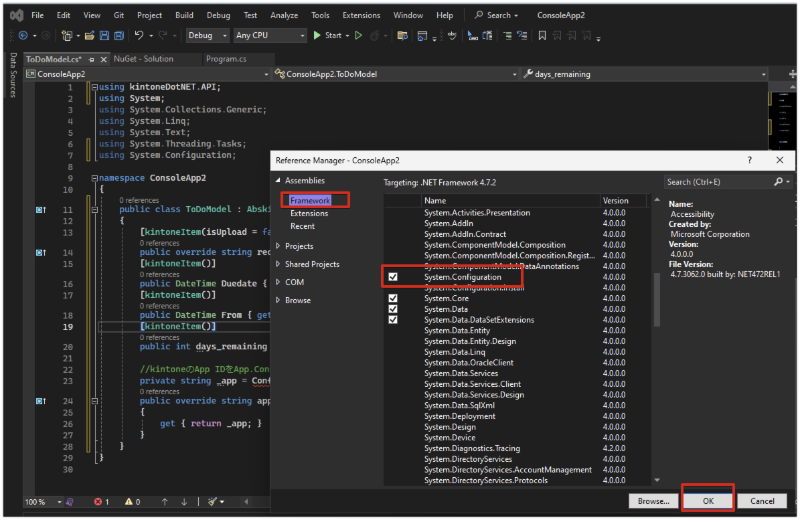Open the Any CPU platform dropdown

[x=270, y=35]
